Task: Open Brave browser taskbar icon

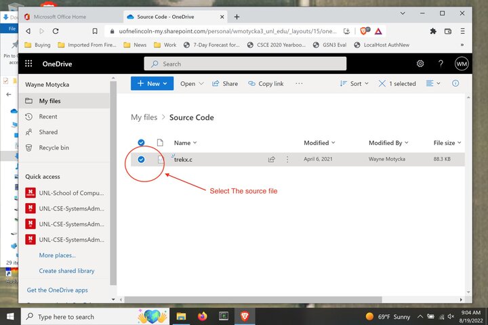Action: pyautogui.click(x=245, y=317)
